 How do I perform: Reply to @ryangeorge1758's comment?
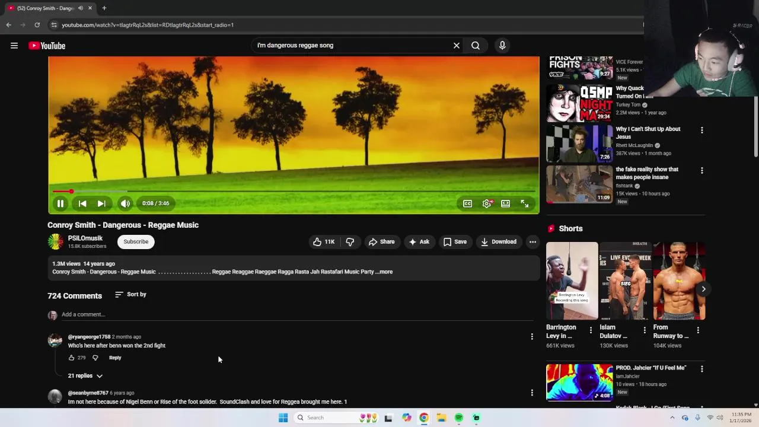coord(115,358)
